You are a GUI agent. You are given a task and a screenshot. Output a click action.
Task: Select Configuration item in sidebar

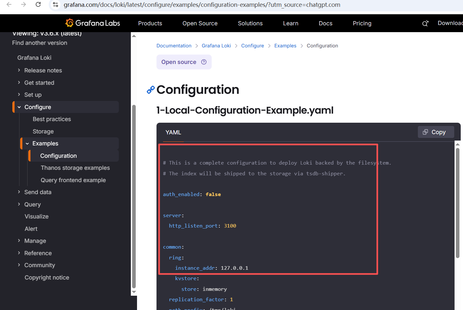[x=58, y=156]
